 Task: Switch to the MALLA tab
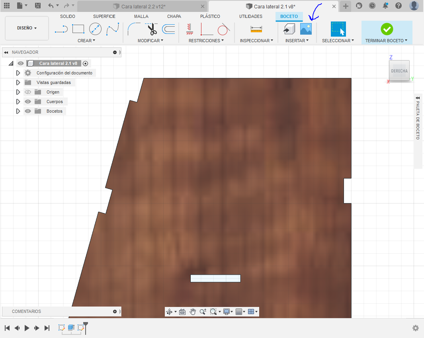pyautogui.click(x=141, y=16)
